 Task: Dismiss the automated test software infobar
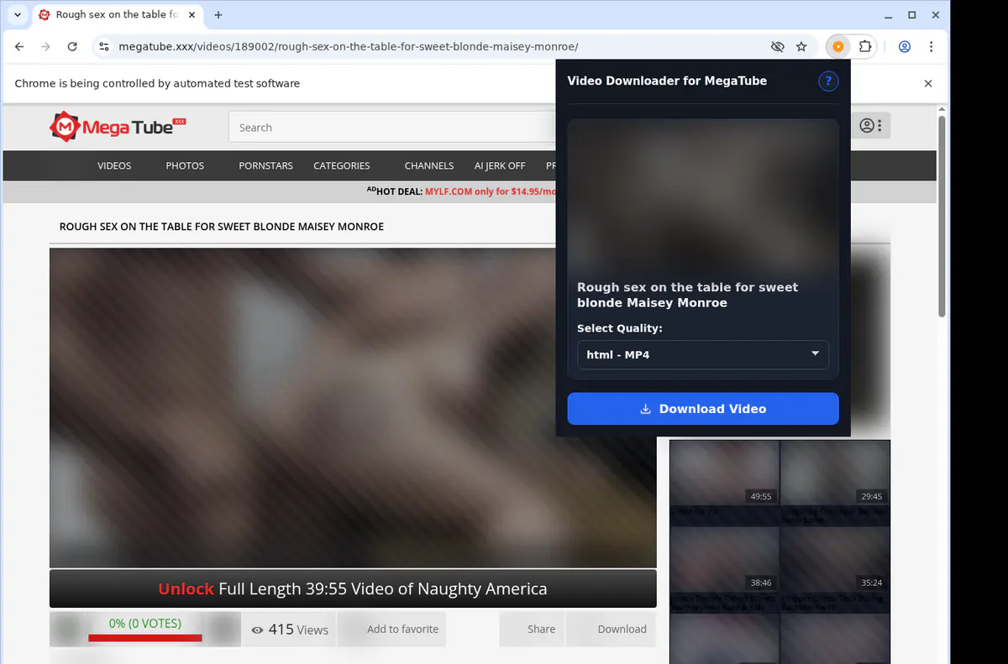point(928,84)
